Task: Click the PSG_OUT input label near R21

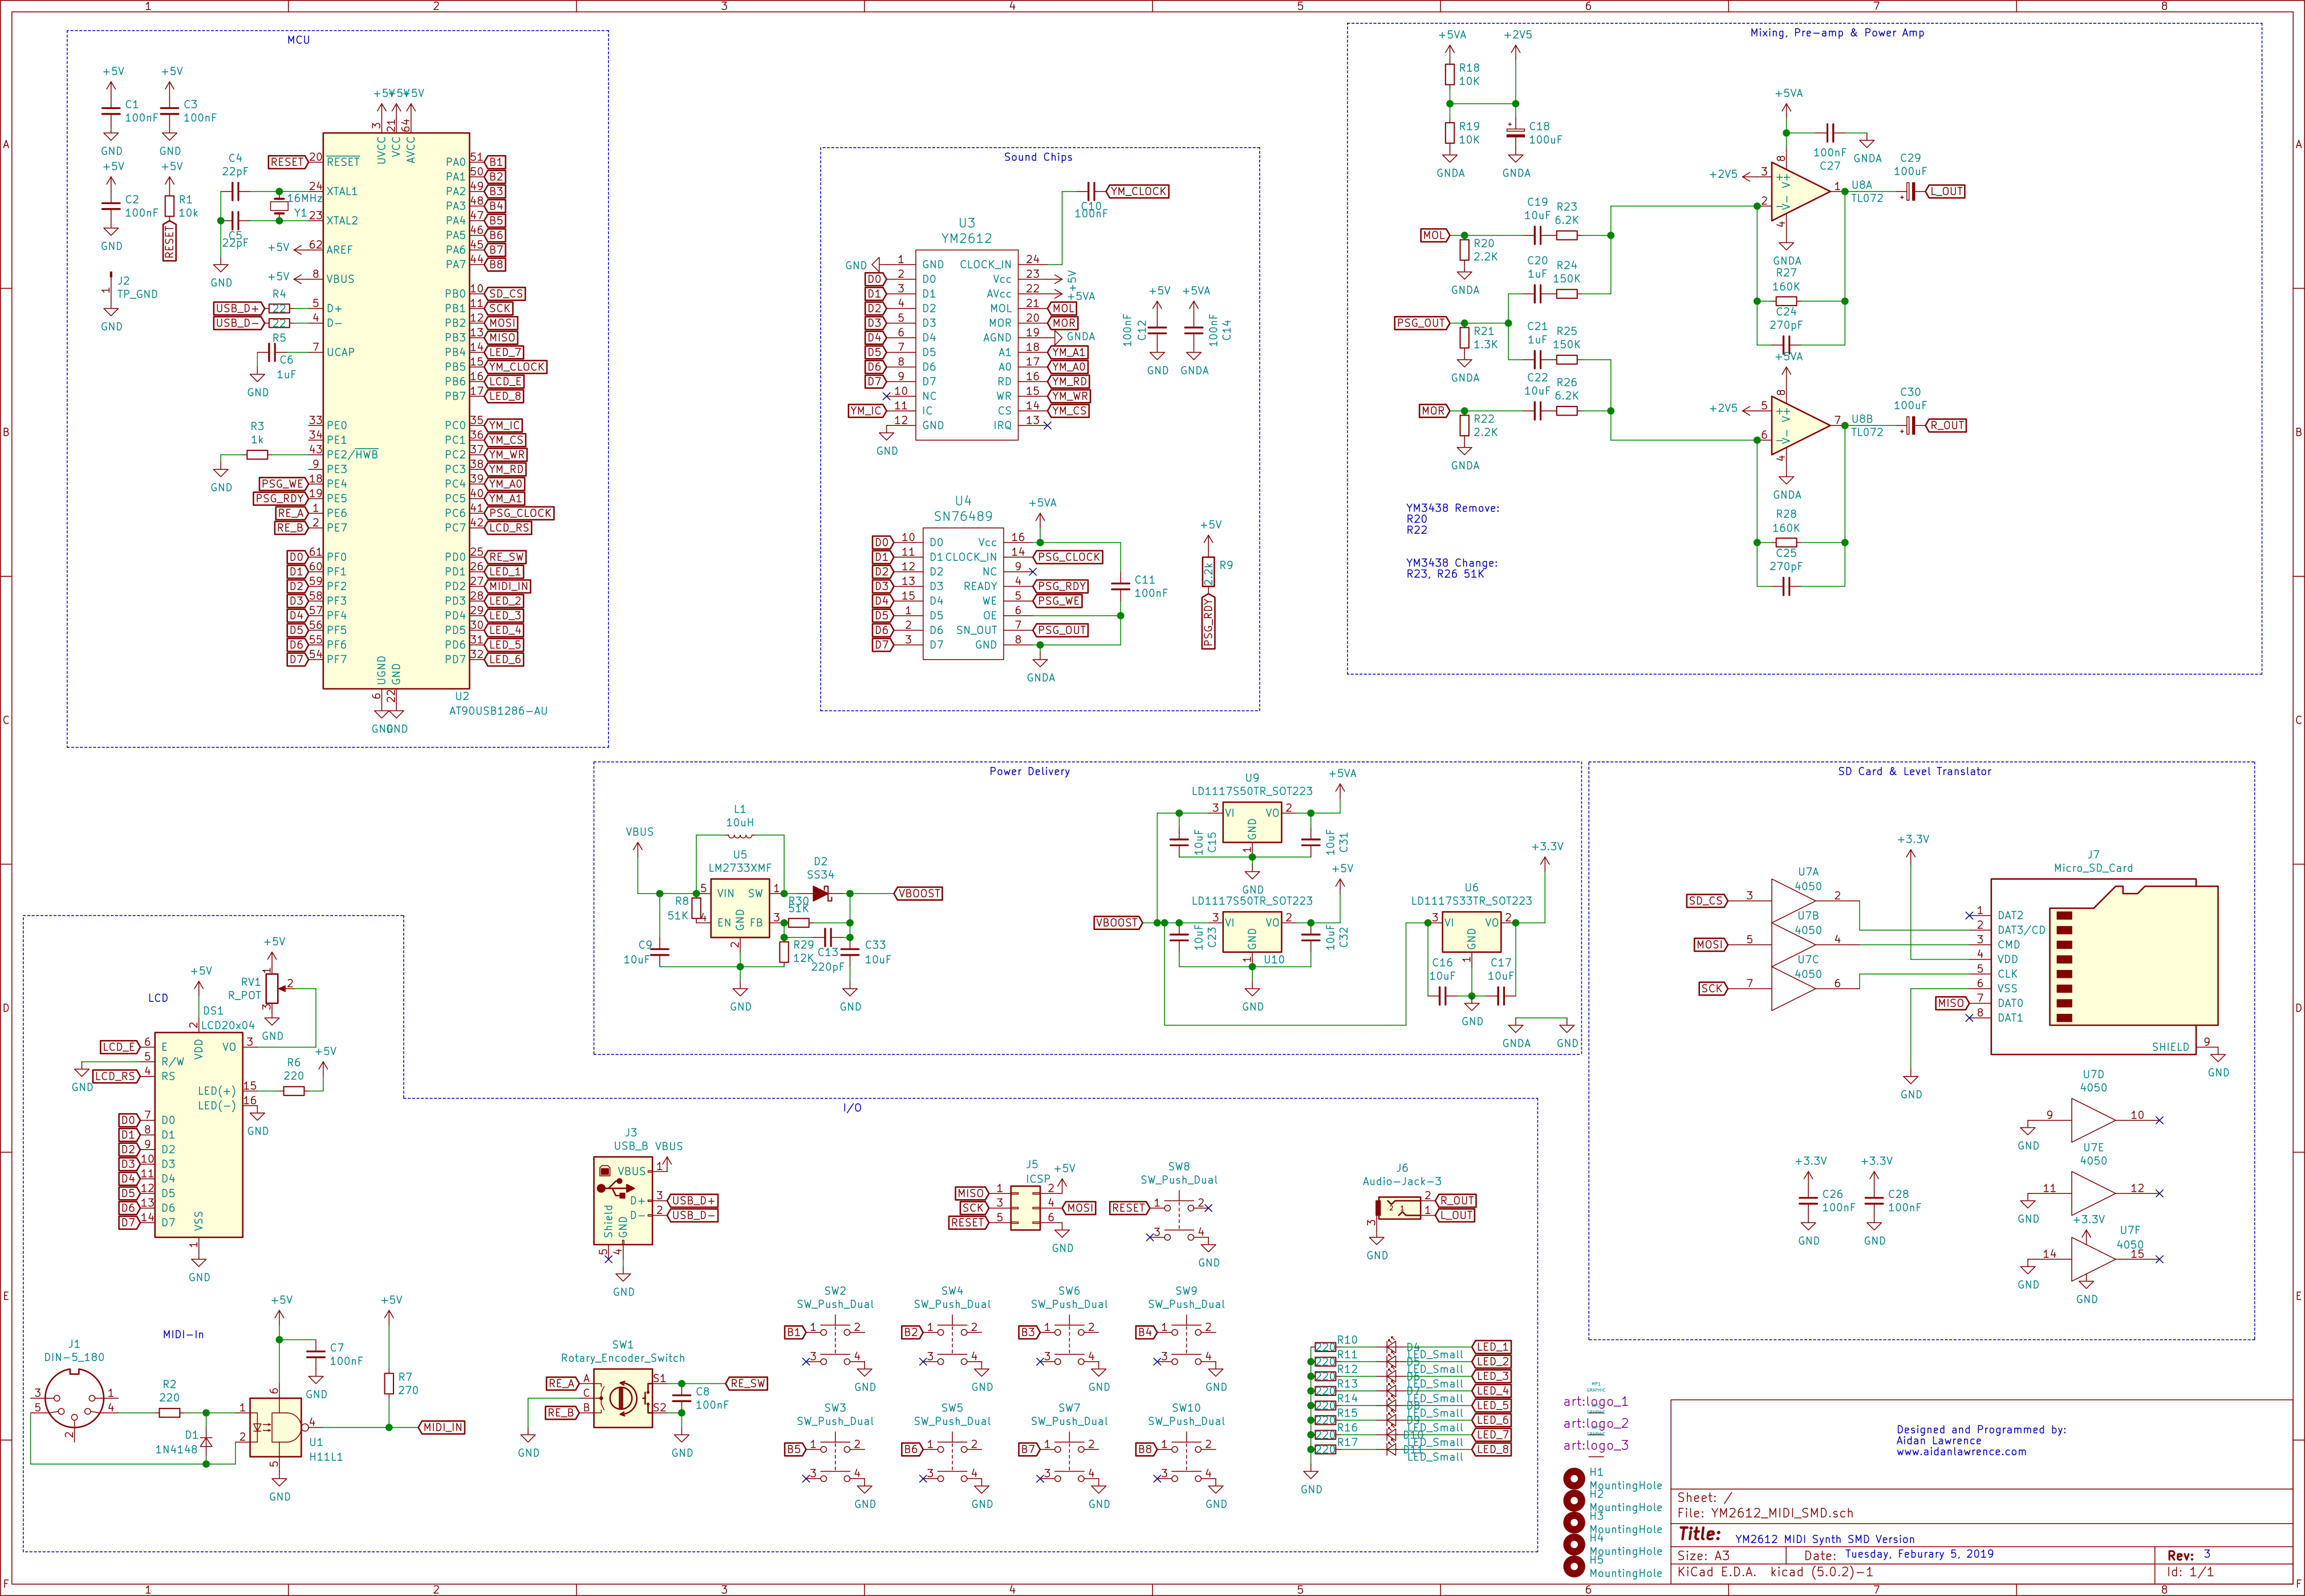Action: pos(1422,323)
